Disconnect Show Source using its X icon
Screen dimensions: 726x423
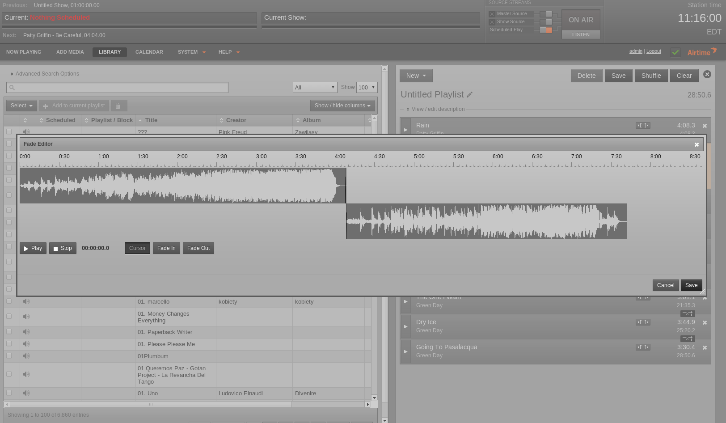tap(492, 22)
